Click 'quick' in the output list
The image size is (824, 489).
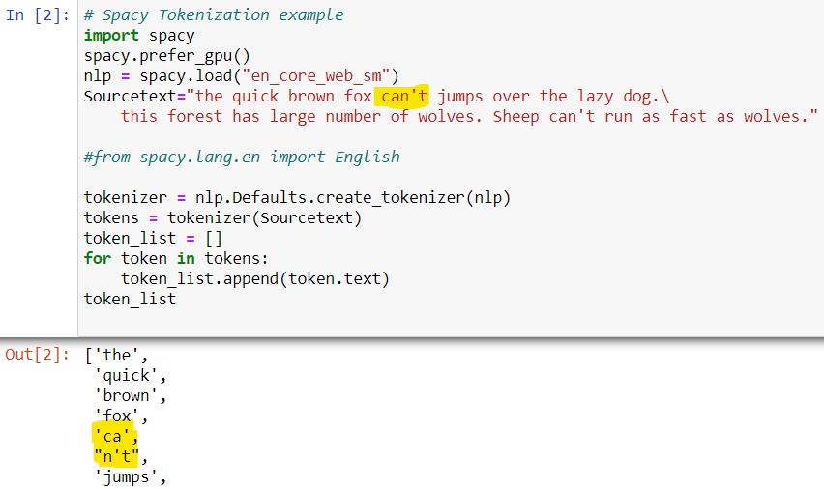(x=131, y=375)
